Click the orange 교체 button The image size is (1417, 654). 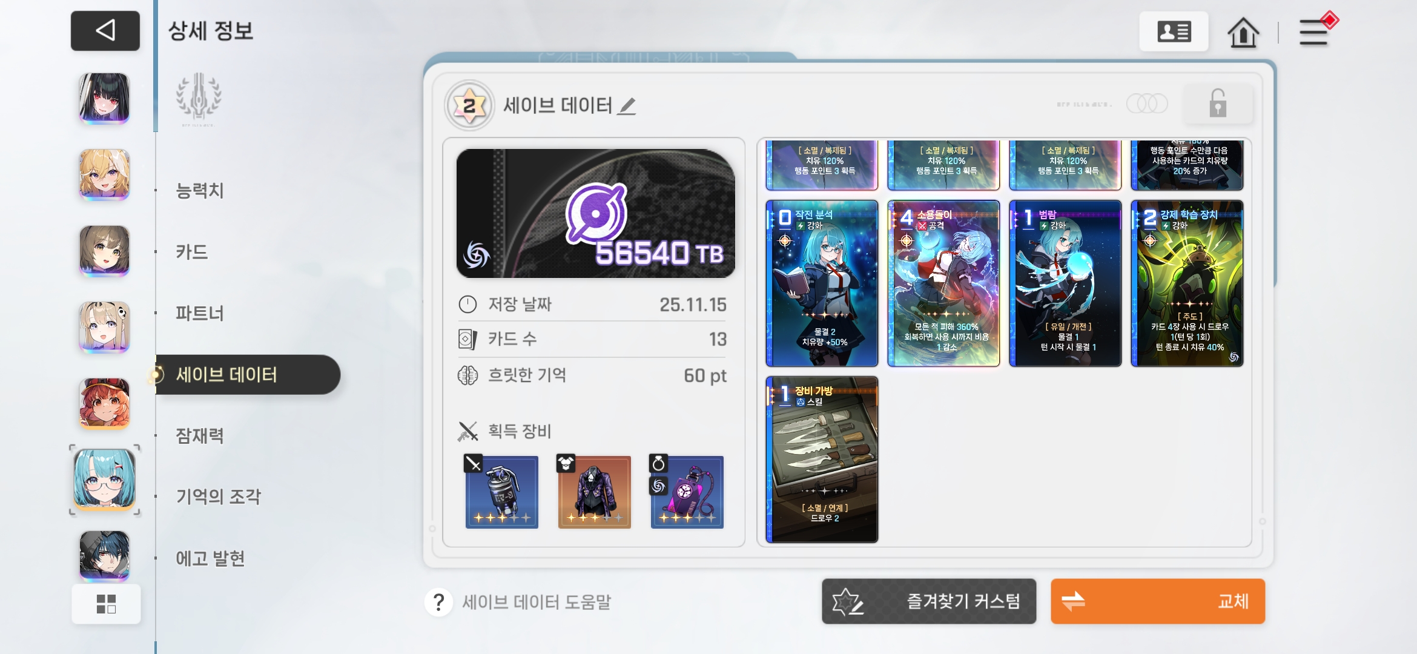point(1158,601)
